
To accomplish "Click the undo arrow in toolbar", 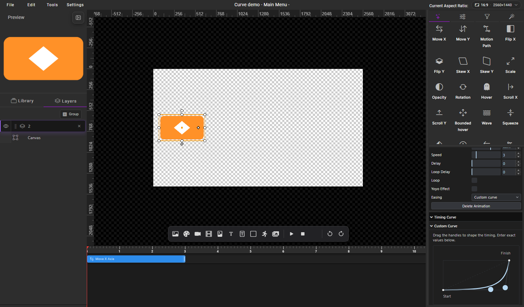I will [x=330, y=234].
